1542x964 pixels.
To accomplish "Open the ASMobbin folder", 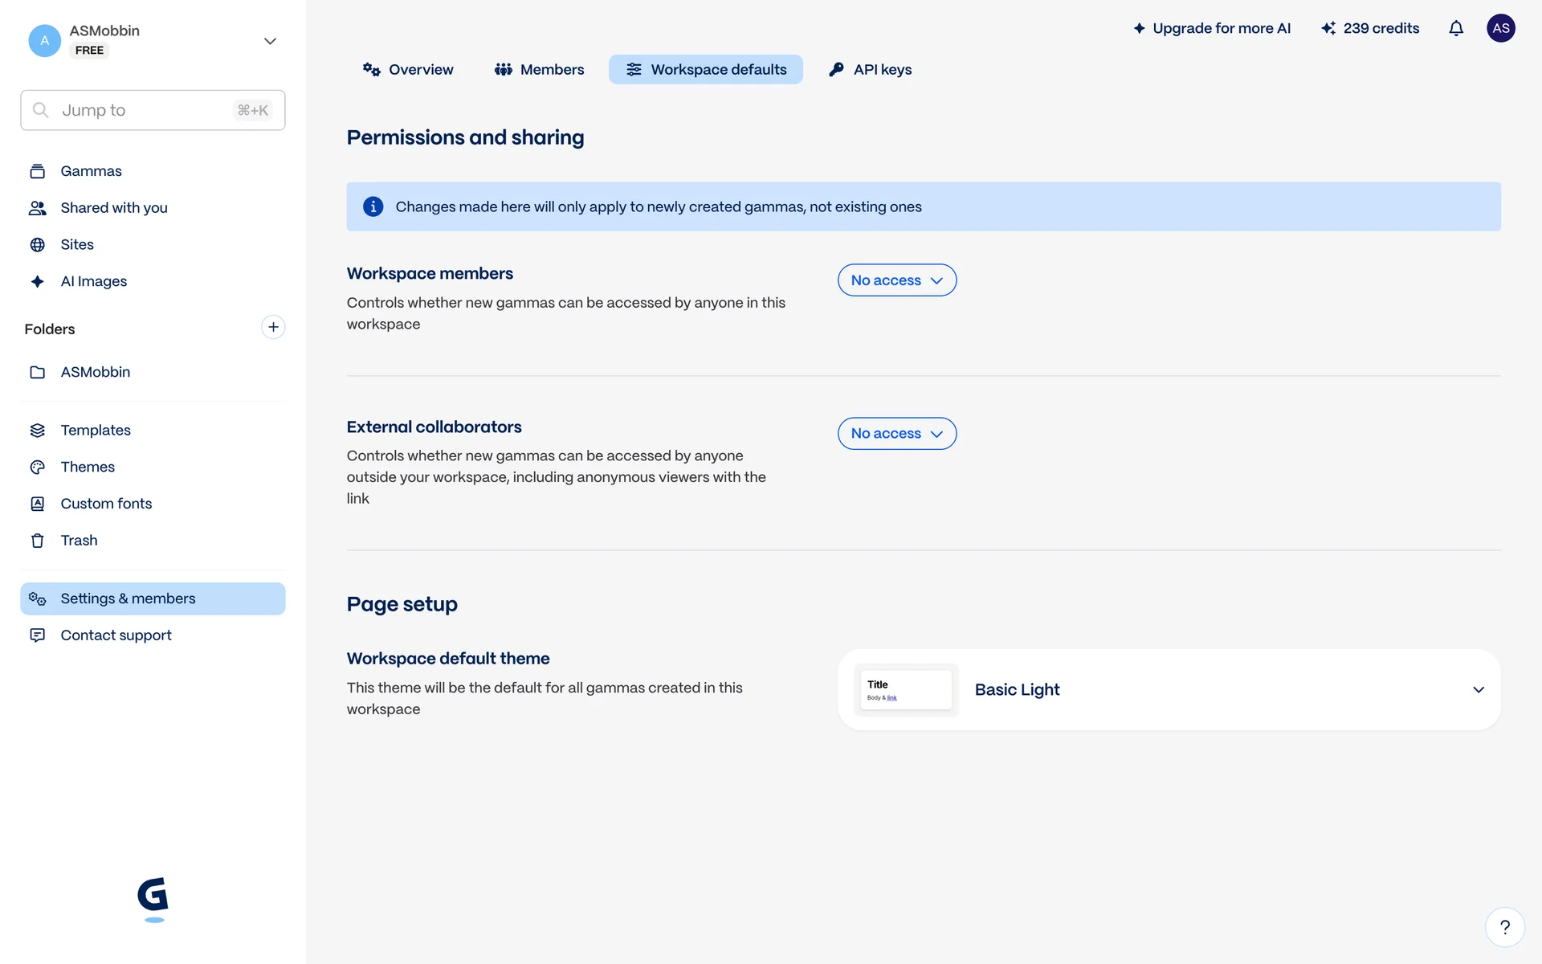I will [x=95, y=372].
